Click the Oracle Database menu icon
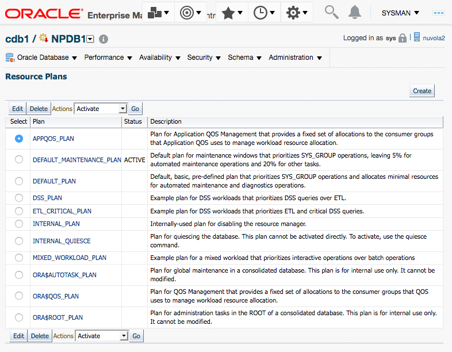 (10, 58)
